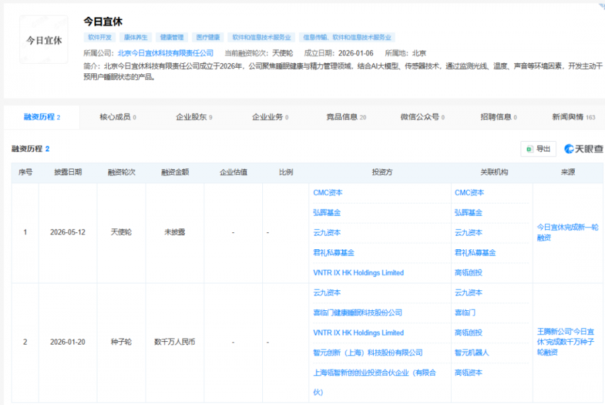This screenshot has width=605, height=405.
Task: Open the 融资历程 tab
Action: pyautogui.click(x=42, y=117)
